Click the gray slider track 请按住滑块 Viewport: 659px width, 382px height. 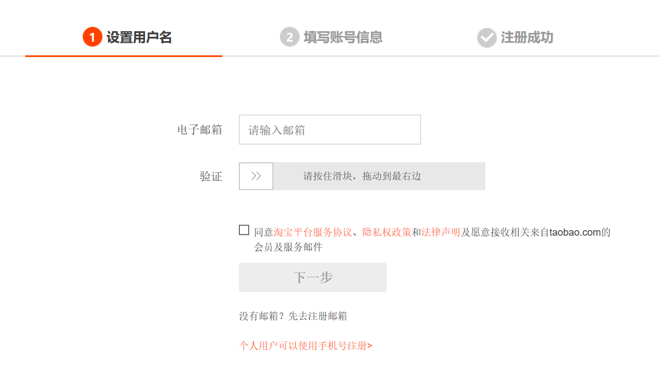(x=379, y=176)
